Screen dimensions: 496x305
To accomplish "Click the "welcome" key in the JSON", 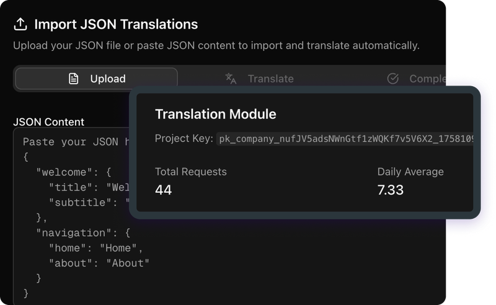I will coord(64,172).
